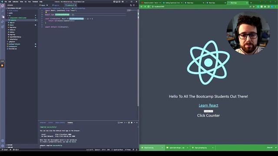The height and width of the screenshot is (156, 278).
Task: Click the browser Forward arrow
Action: (145, 6)
